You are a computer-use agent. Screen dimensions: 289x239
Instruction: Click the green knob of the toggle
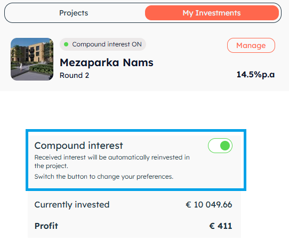click(x=225, y=146)
